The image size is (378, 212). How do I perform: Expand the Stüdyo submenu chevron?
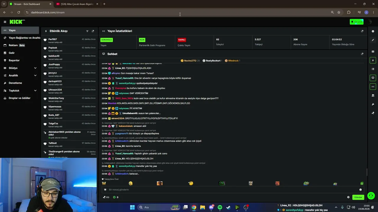click(x=35, y=68)
